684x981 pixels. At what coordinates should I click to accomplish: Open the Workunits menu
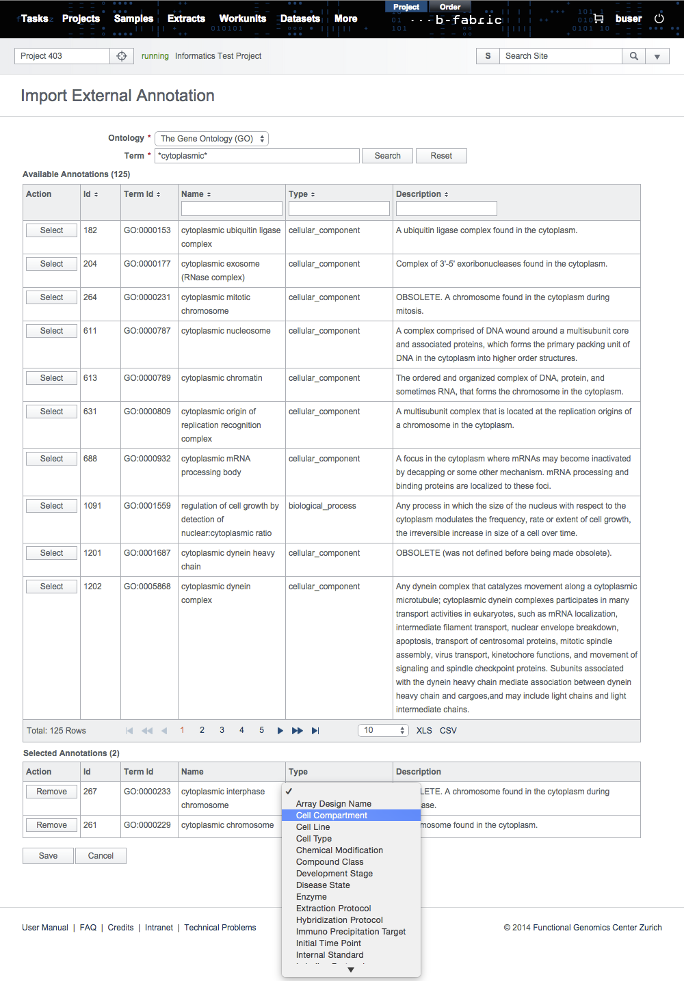[242, 18]
